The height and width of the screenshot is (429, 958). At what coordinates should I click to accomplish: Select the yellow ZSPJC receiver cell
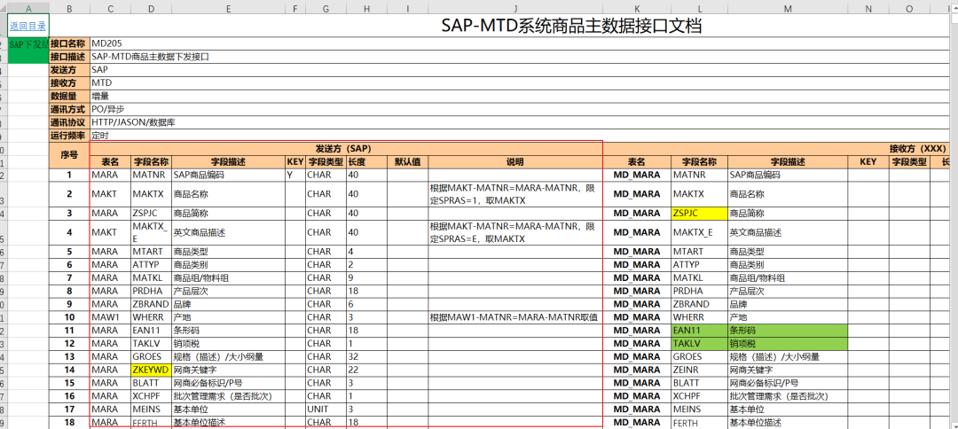click(699, 214)
